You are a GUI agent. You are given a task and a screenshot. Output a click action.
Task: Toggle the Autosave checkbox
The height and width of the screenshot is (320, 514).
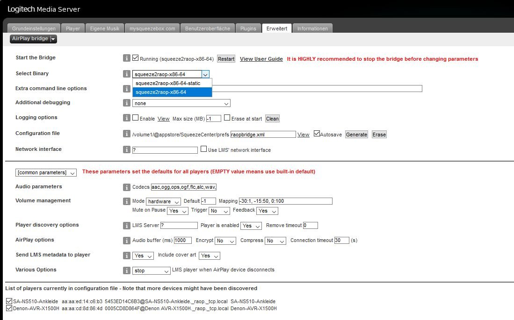point(317,134)
